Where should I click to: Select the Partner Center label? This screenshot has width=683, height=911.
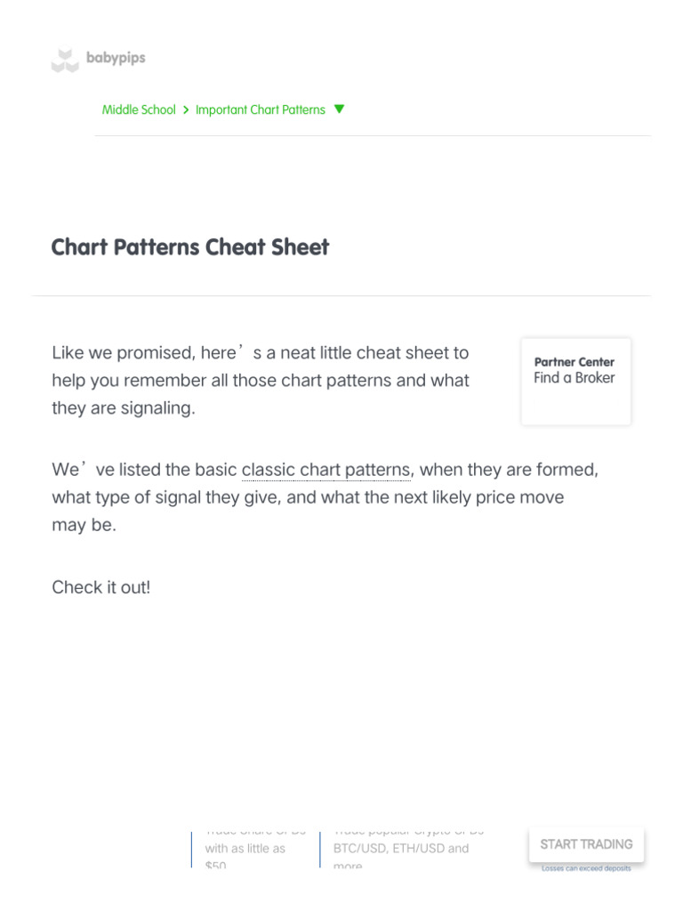[x=575, y=362]
